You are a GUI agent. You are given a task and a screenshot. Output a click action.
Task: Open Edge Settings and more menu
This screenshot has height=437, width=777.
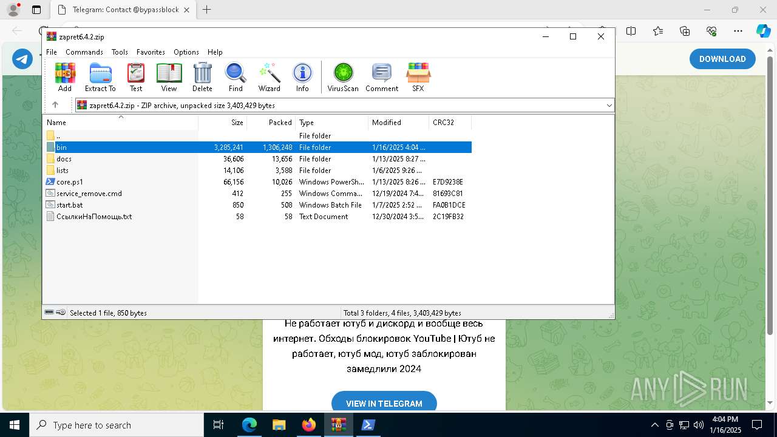[738, 31]
